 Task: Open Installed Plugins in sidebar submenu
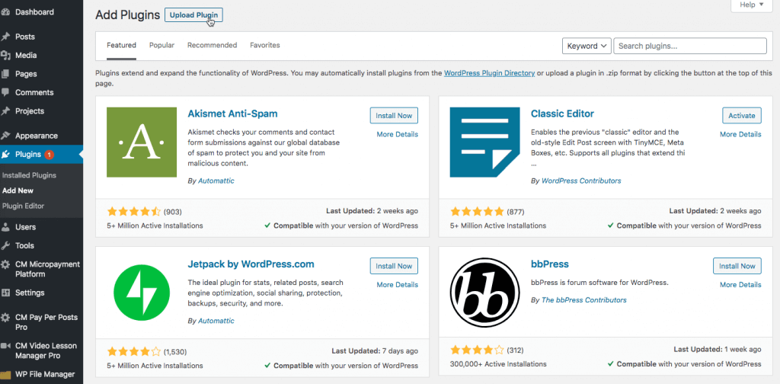click(x=29, y=175)
